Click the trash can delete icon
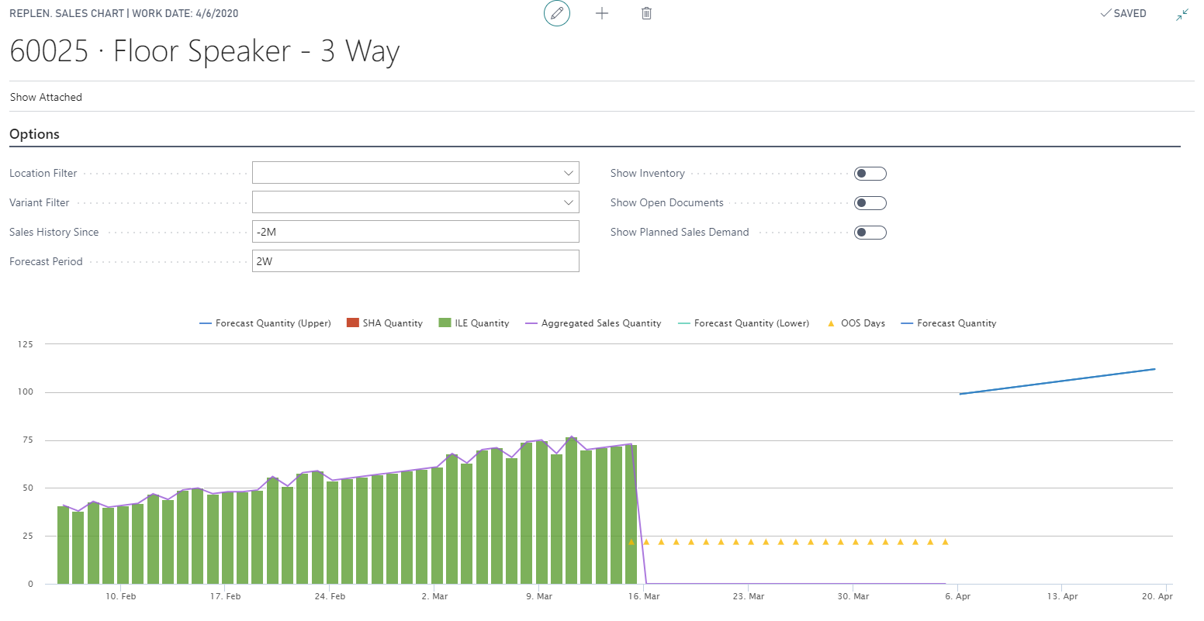The height and width of the screenshot is (621, 1204). coord(646,13)
